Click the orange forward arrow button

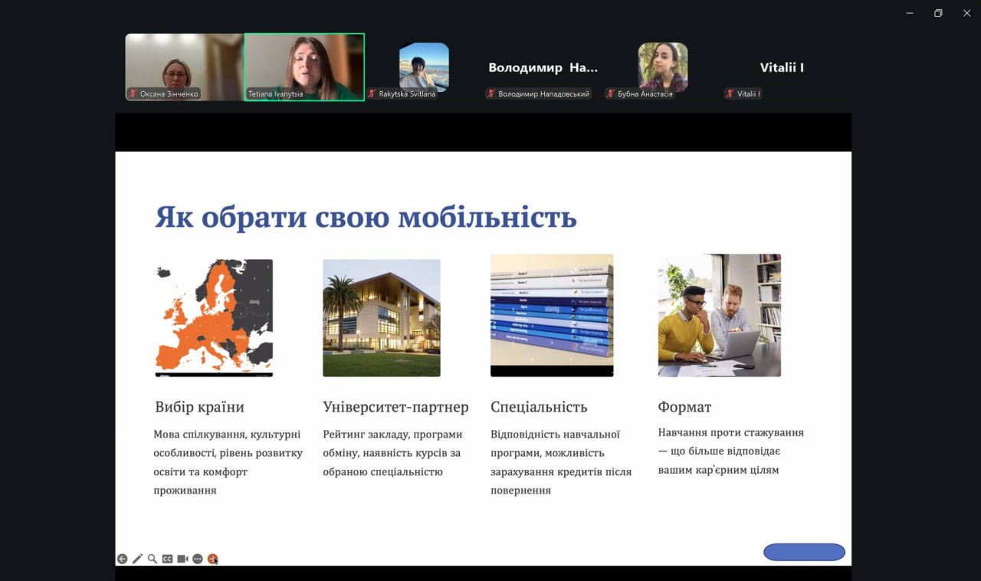(213, 559)
